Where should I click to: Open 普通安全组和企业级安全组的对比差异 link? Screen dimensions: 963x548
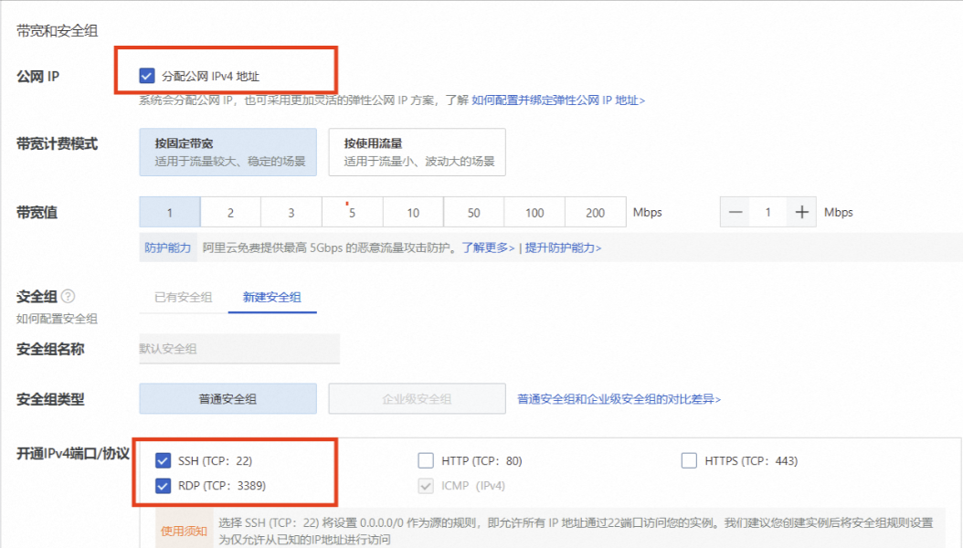pos(619,399)
